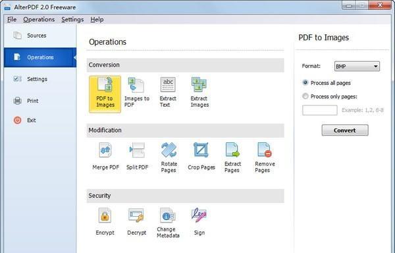
Task: Click the page range input field
Action: [x=320, y=110]
